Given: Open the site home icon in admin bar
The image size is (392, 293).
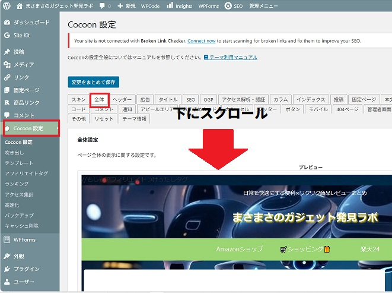Looking at the screenshot, I should click(x=19, y=5).
